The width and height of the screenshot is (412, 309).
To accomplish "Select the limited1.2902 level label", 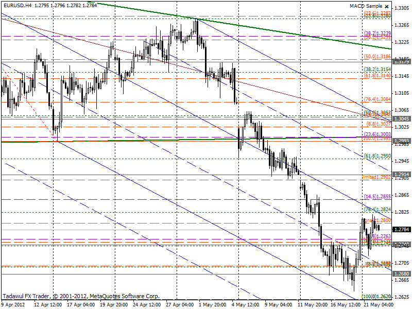I will pos(376,177).
